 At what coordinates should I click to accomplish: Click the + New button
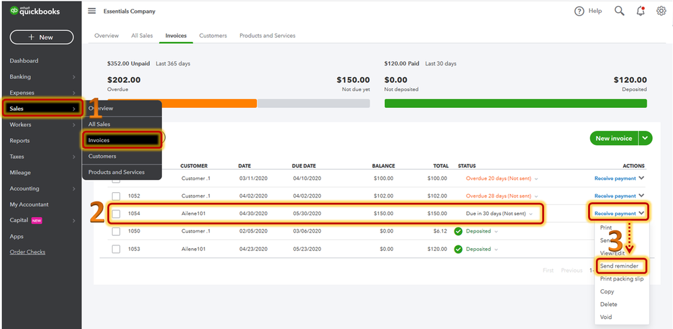42,37
